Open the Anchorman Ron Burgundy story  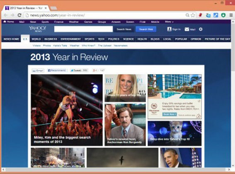click(125, 125)
